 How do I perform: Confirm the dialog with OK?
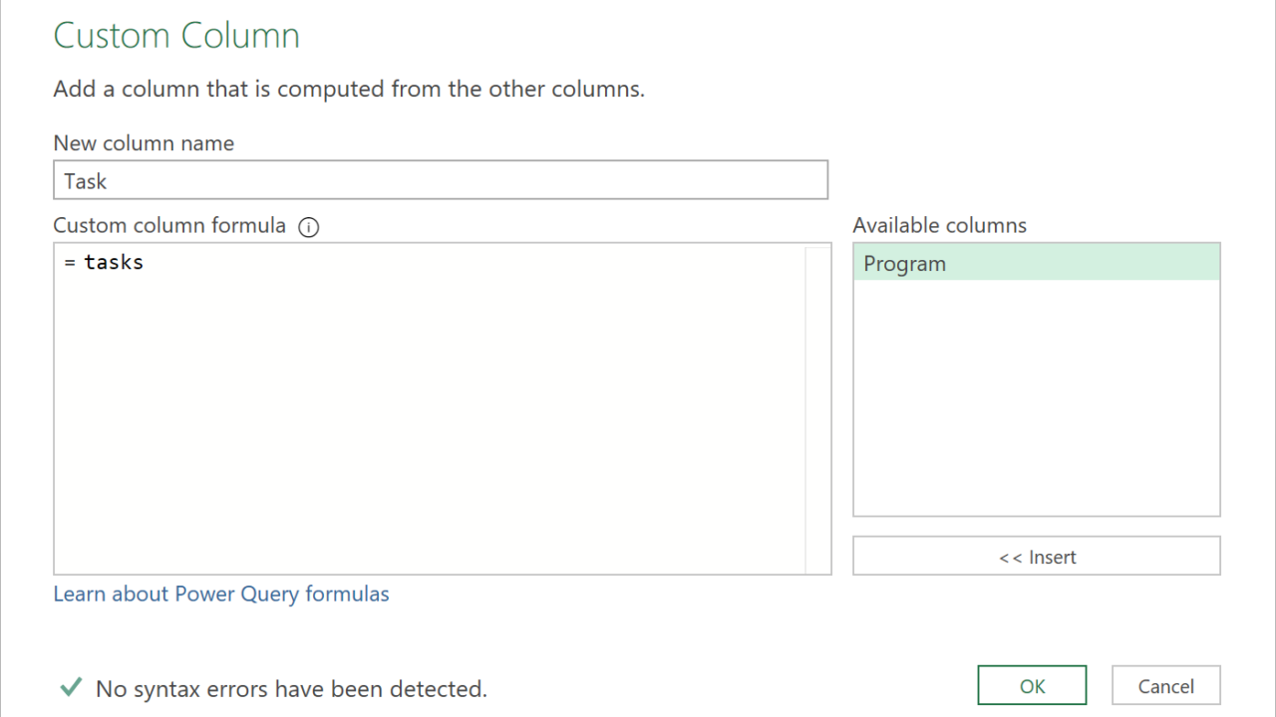click(x=1032, y=686)
